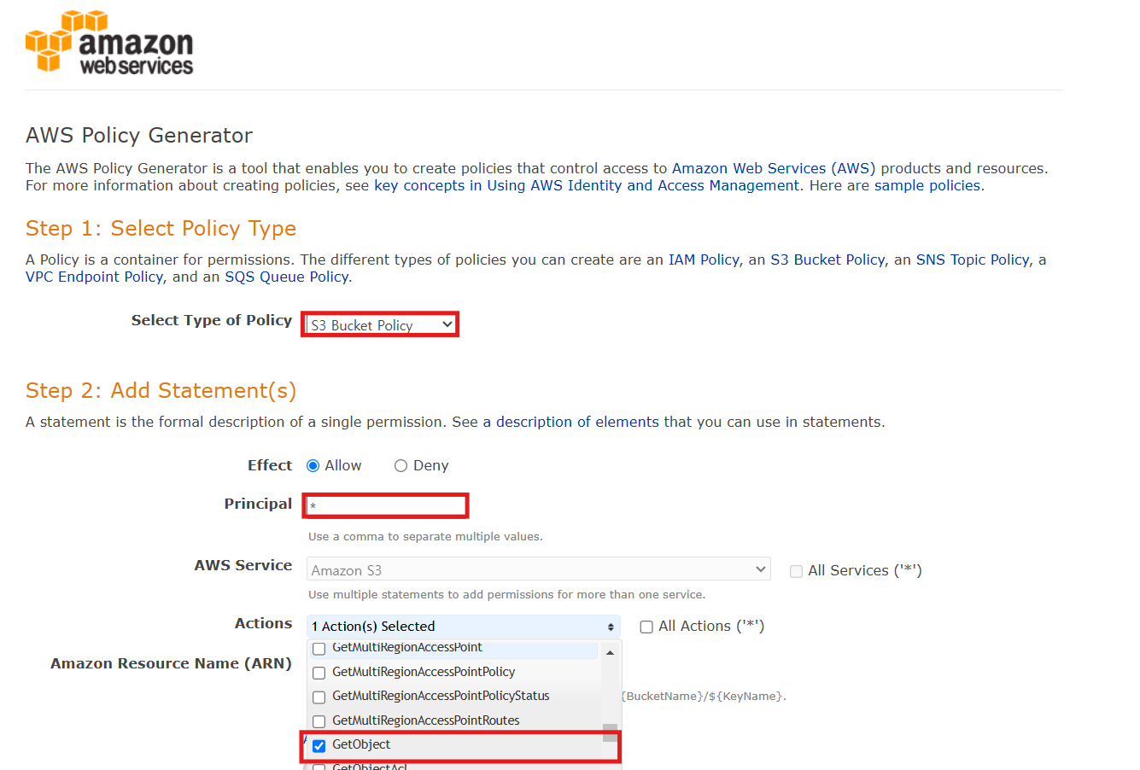
Task: Click the Effect label
Action: 270,465
